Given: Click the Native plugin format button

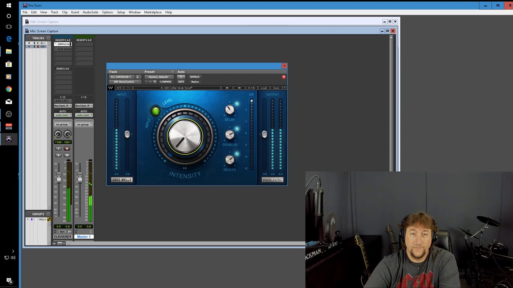Looking at the screenshot, I should (x=195, y=82).
